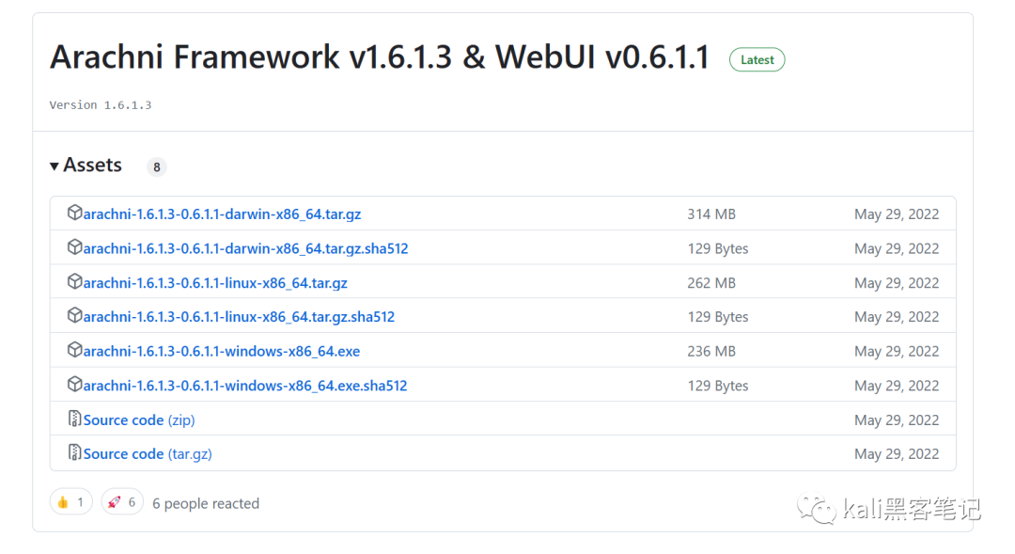Screen dimensions: 1015x554
Task: Click package icon beside darwin tar.gz asset
Action: (74, 214)
